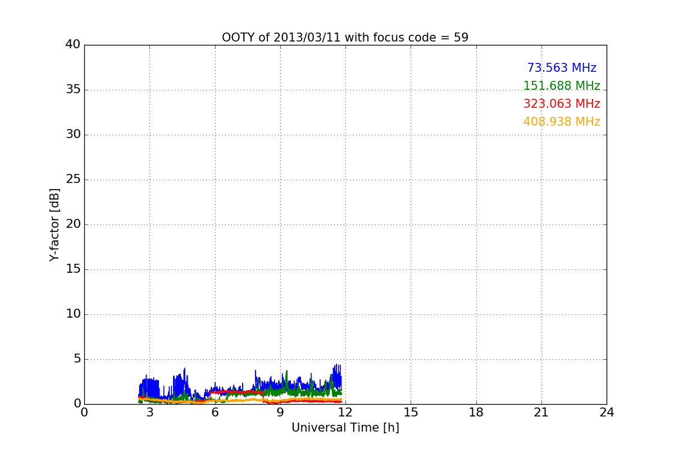Image resolution: width=674 pixels, height=449 pixels.
Task: Click the y-axis tick label 20
Action: point(73,224)
